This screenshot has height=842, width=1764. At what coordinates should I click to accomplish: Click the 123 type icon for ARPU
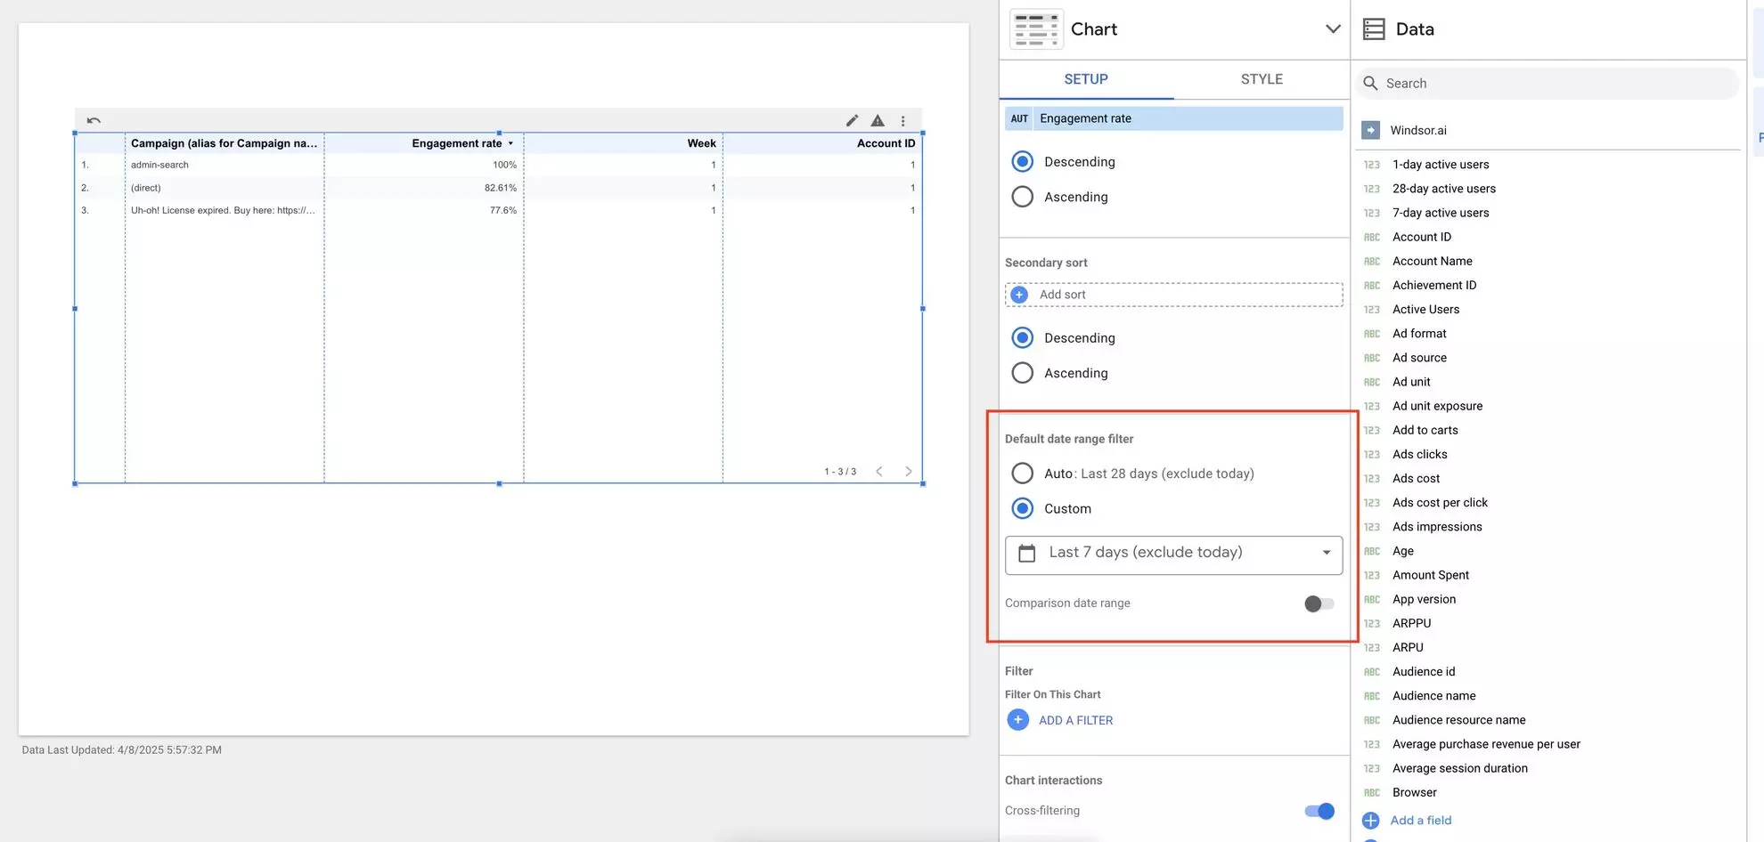(x=1372, y=648)
